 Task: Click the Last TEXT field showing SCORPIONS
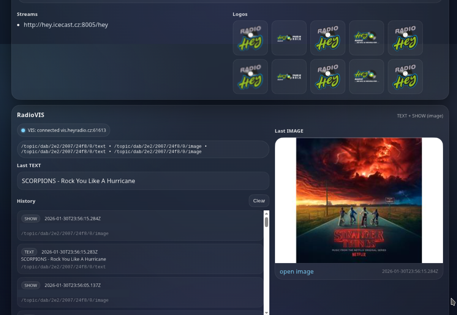point(143,181)
